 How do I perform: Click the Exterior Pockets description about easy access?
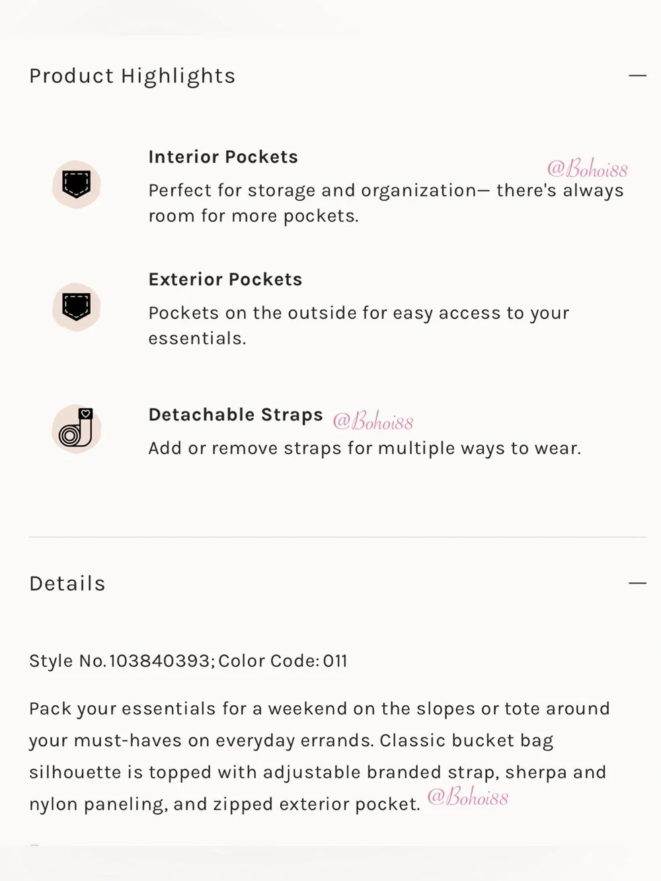(359, 326)
